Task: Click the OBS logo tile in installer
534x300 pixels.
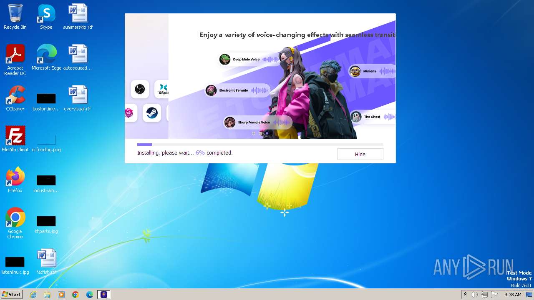Action: (x=140, y=89)
